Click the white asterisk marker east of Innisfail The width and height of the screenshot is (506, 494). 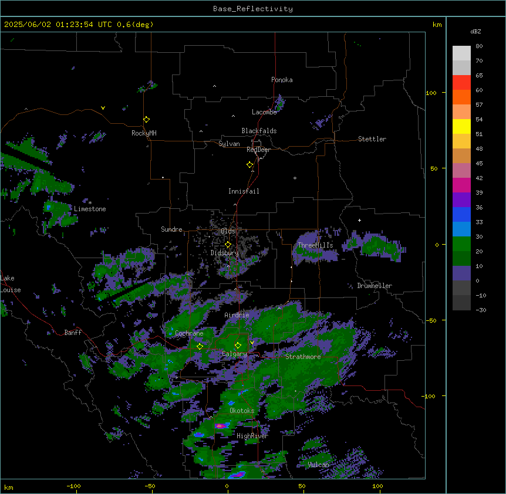coord(295,178)
